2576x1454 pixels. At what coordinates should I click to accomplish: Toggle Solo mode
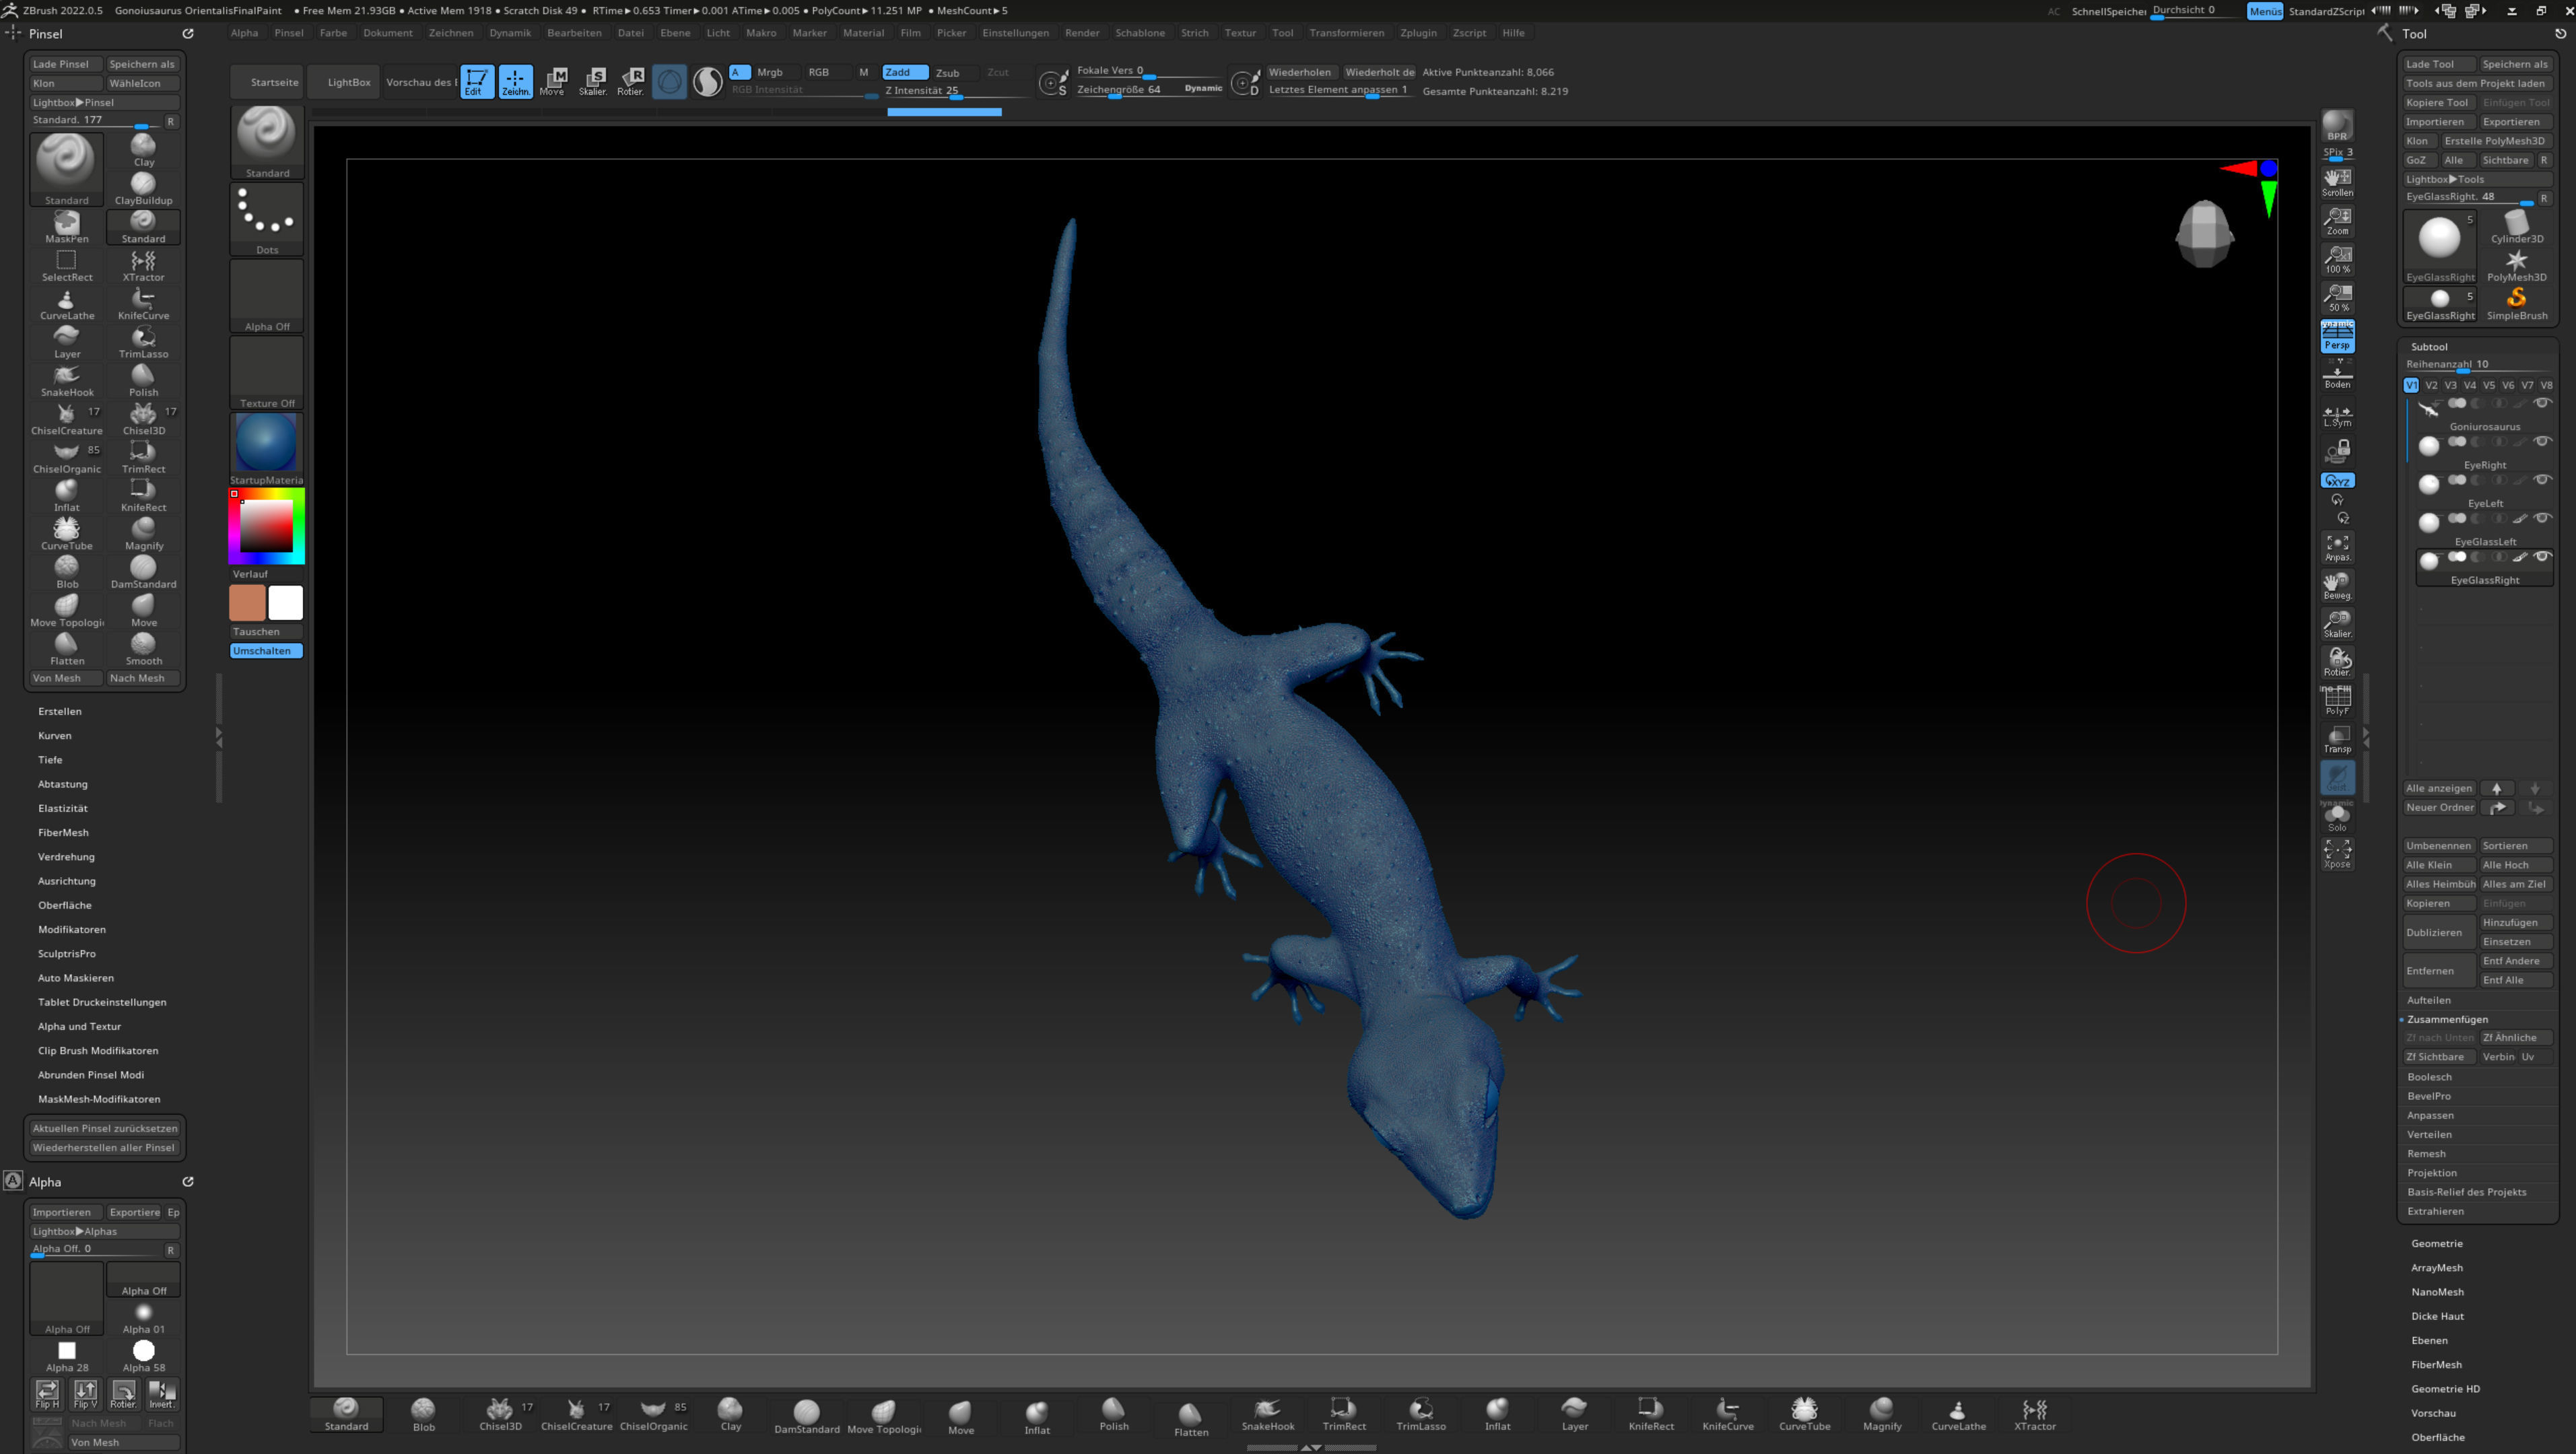2337,818
